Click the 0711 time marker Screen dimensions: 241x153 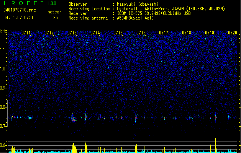26,33
